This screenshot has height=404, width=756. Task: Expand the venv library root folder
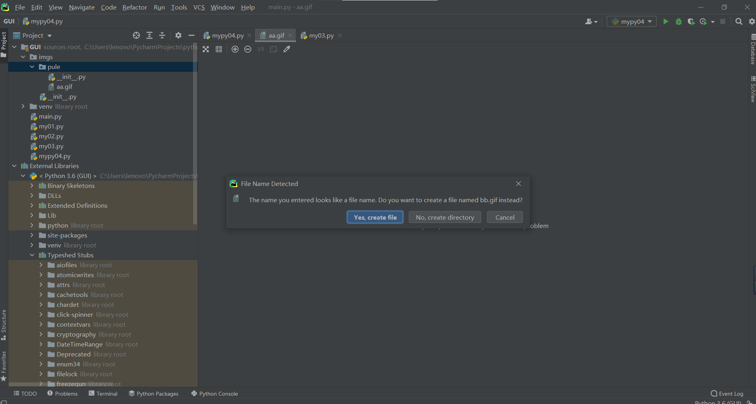[x=23, y=106]
